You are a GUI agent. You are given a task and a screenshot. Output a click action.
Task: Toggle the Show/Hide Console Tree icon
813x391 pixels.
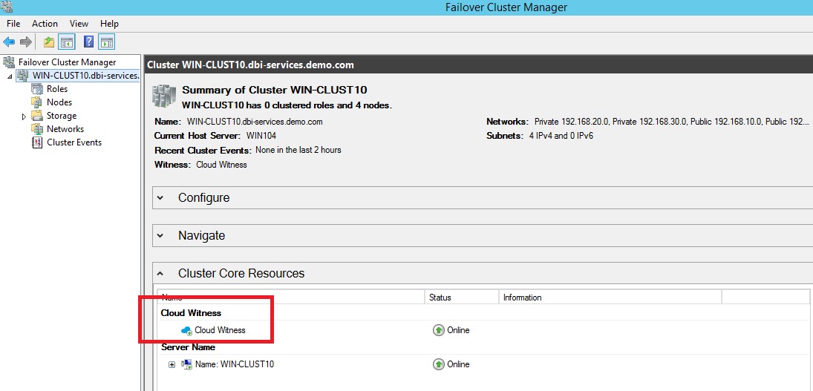tap(67, 42)
